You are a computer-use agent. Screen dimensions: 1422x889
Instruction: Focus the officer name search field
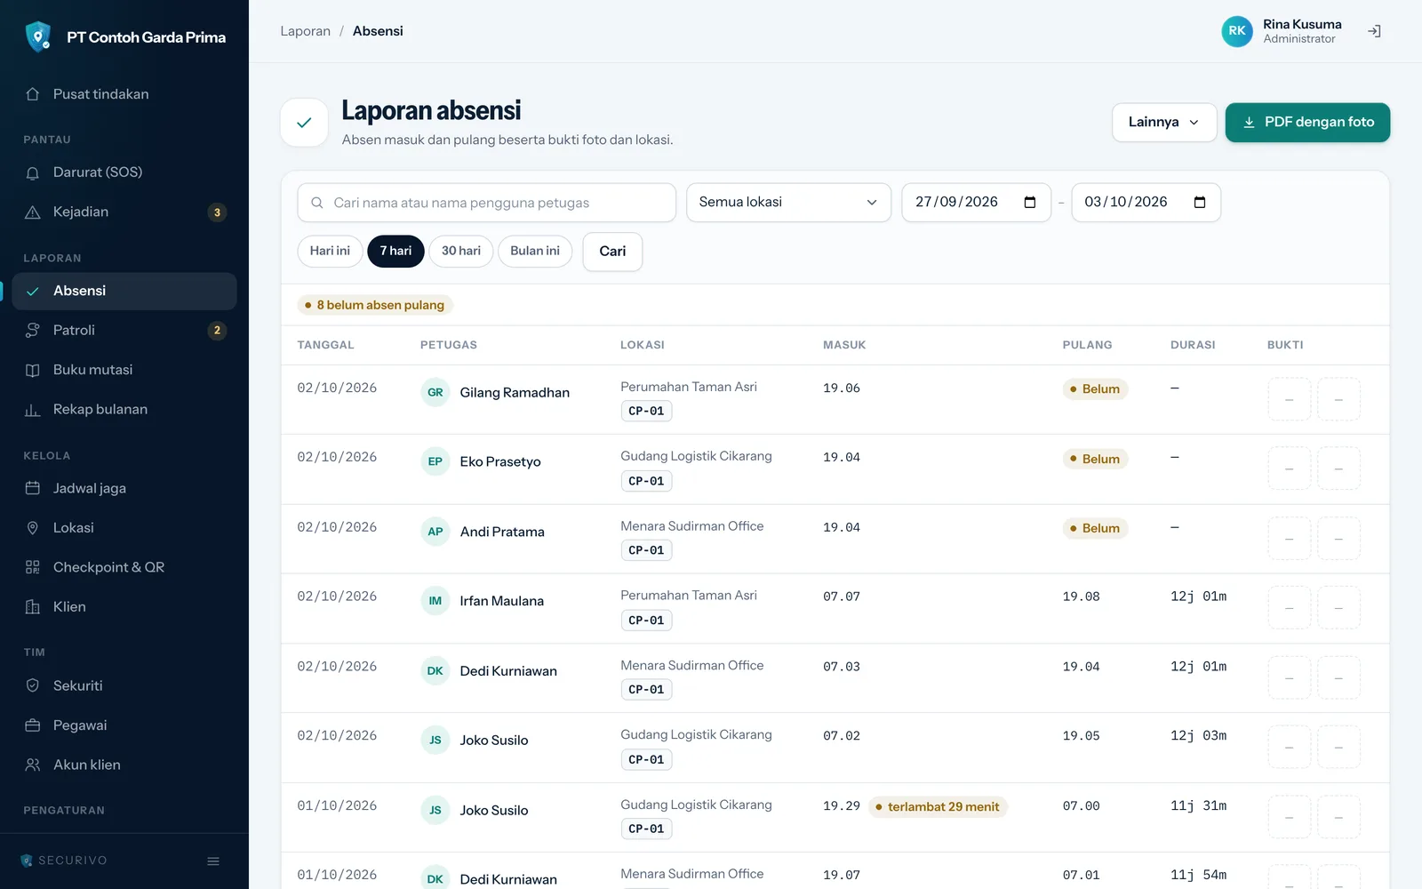pos(486,203)
